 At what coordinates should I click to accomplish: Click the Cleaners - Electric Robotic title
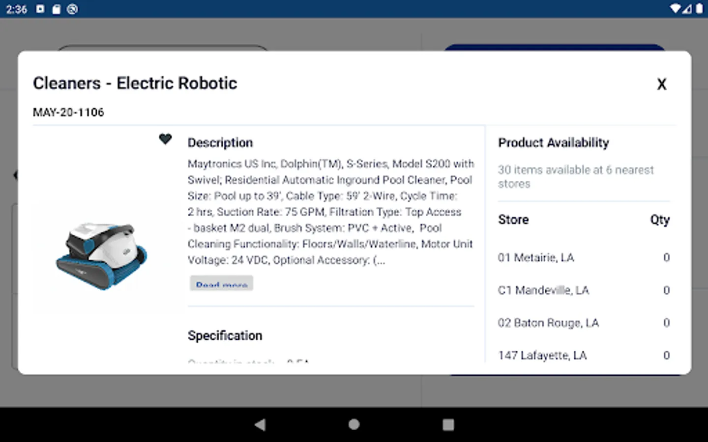(135, 83)
